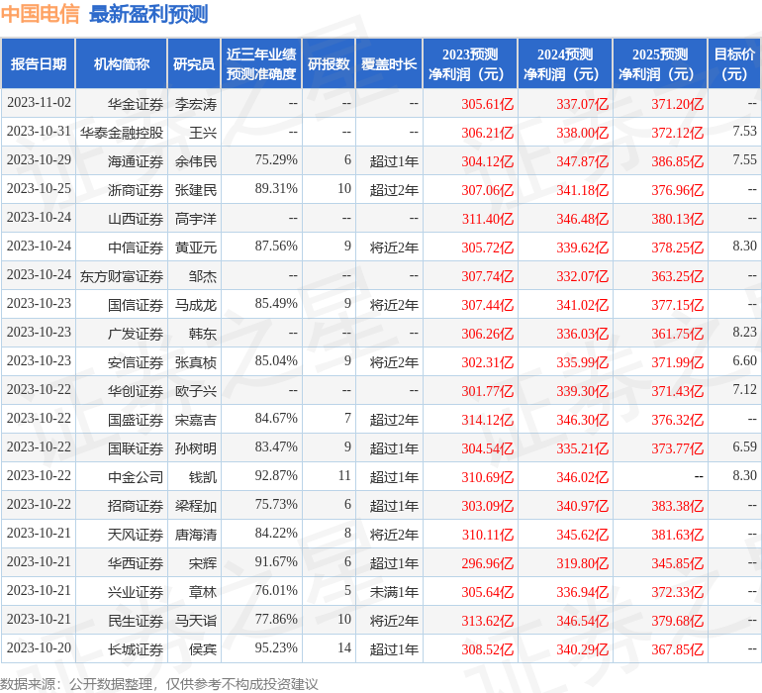The width and height of the screenshot is (762, 693).
Task: Click the accuracy value 75.29%
Action: (x=276, y=159)
